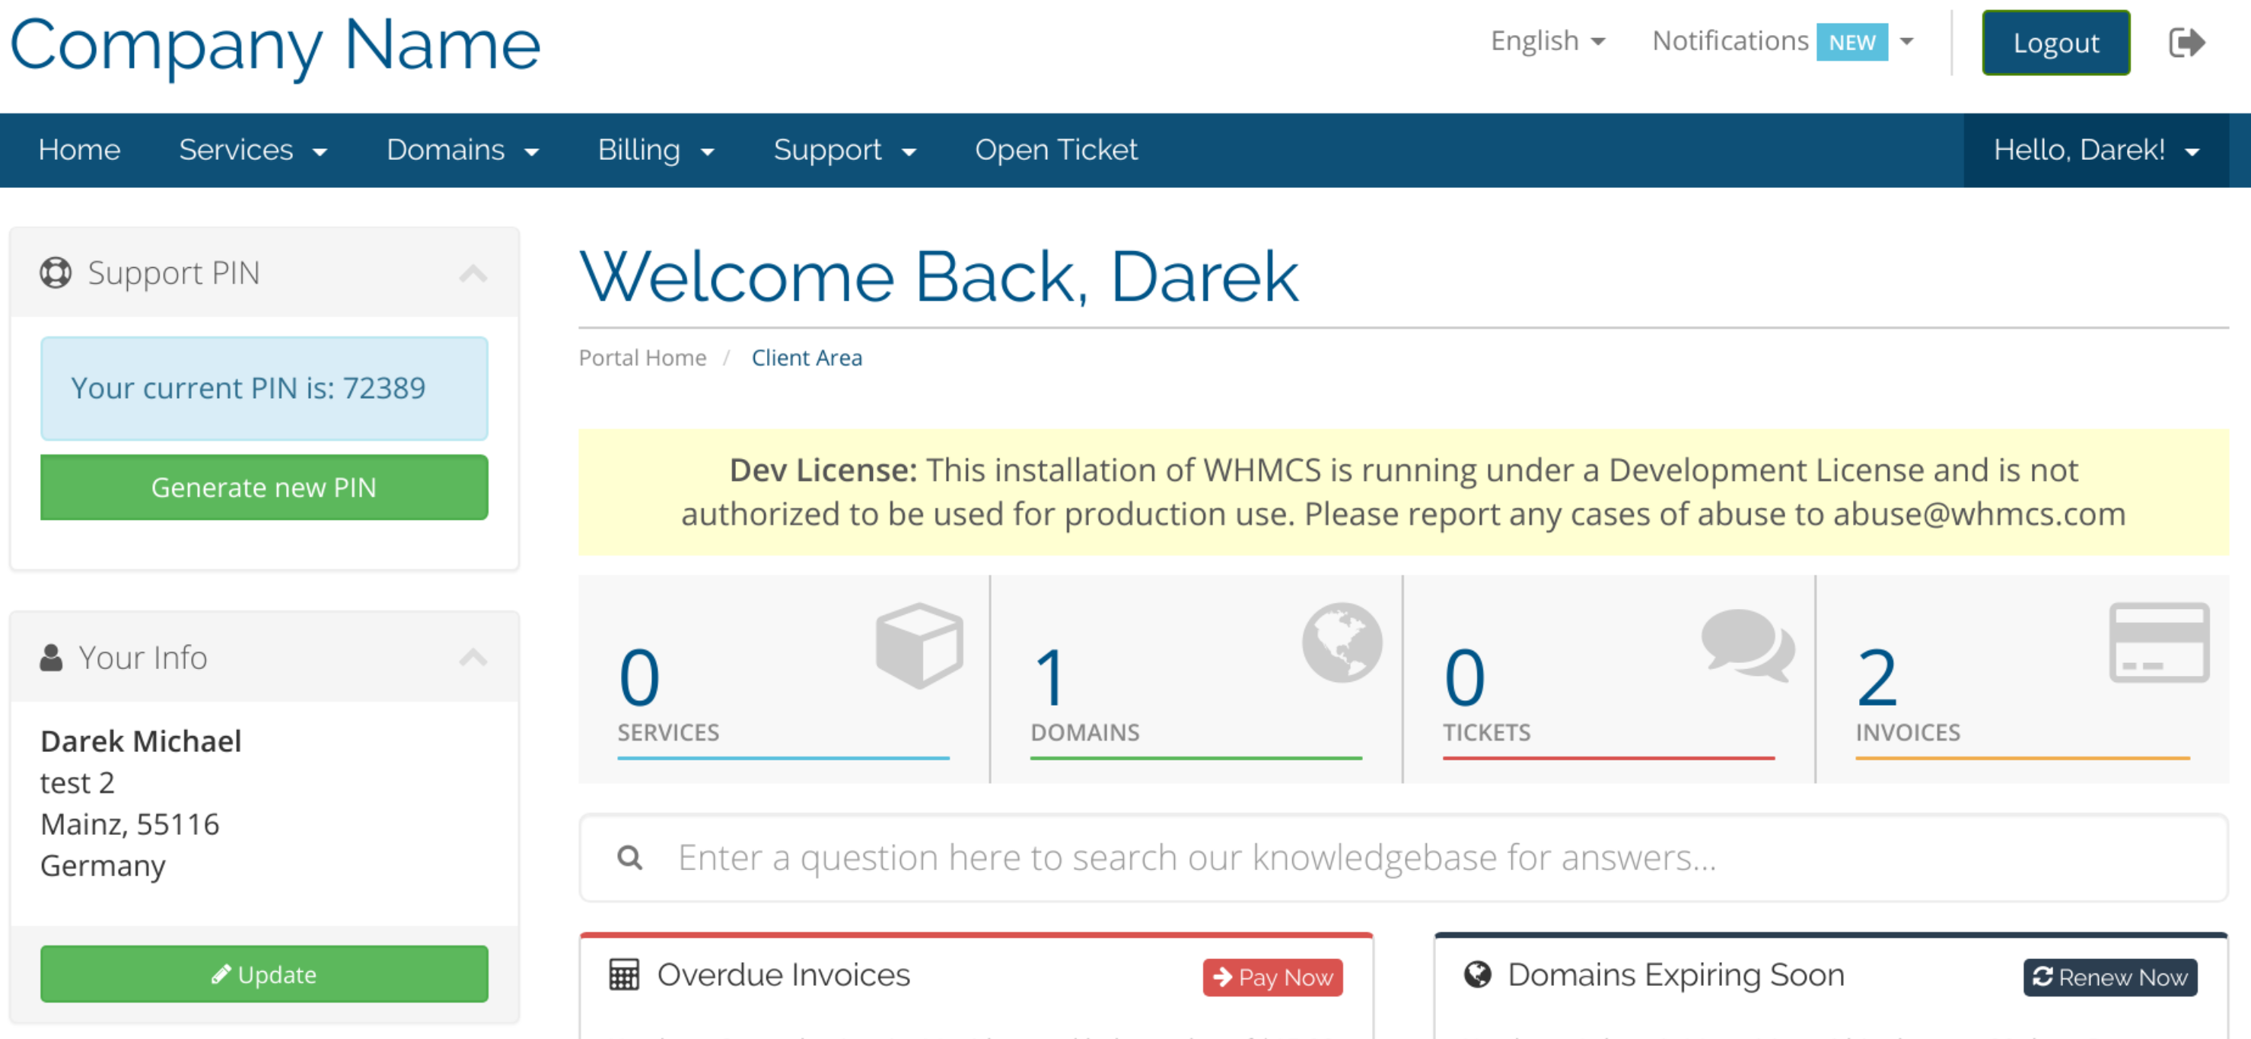Click the Support PIN life-ring icon
2251x1039 pixels.
click(x=56, y=272)
